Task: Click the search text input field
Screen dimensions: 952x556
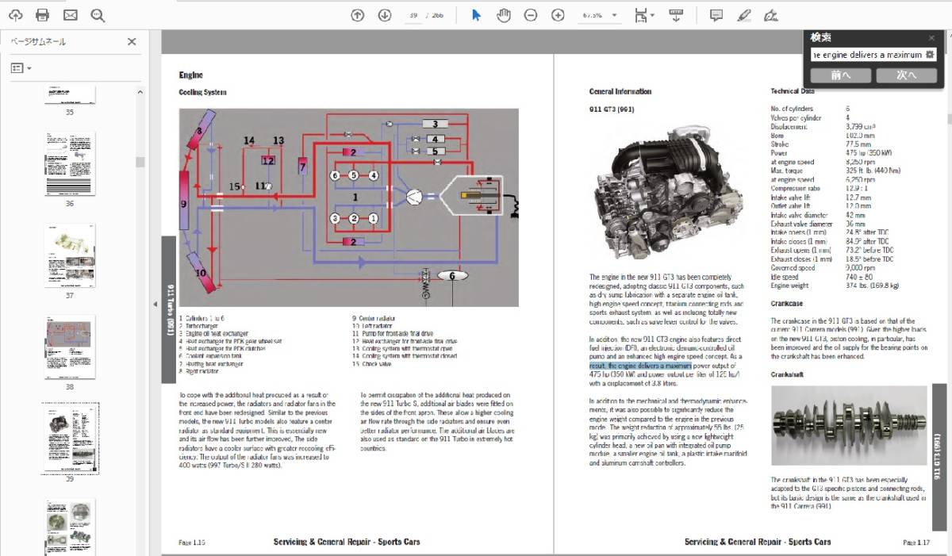Action: pyautogui.click(x=866, y=55)
